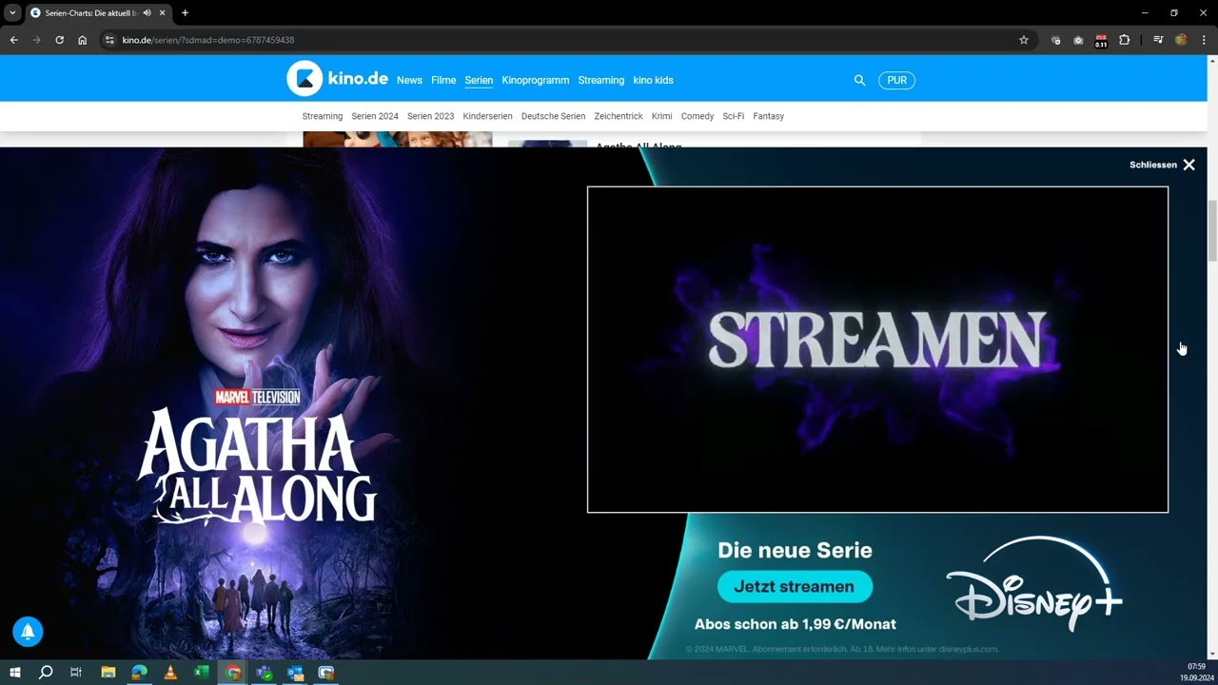Open the Kinoprogramm menu item
This screenshot has width=1218, height=685.
coord(536,80)
